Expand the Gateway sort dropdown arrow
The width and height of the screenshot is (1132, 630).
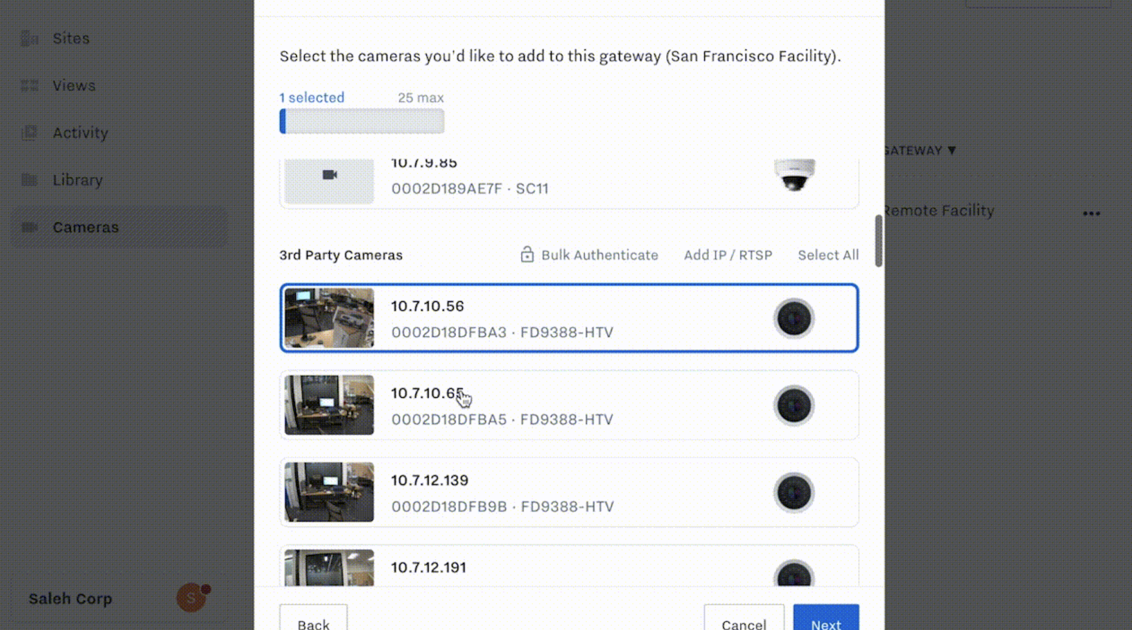point(952,150)
